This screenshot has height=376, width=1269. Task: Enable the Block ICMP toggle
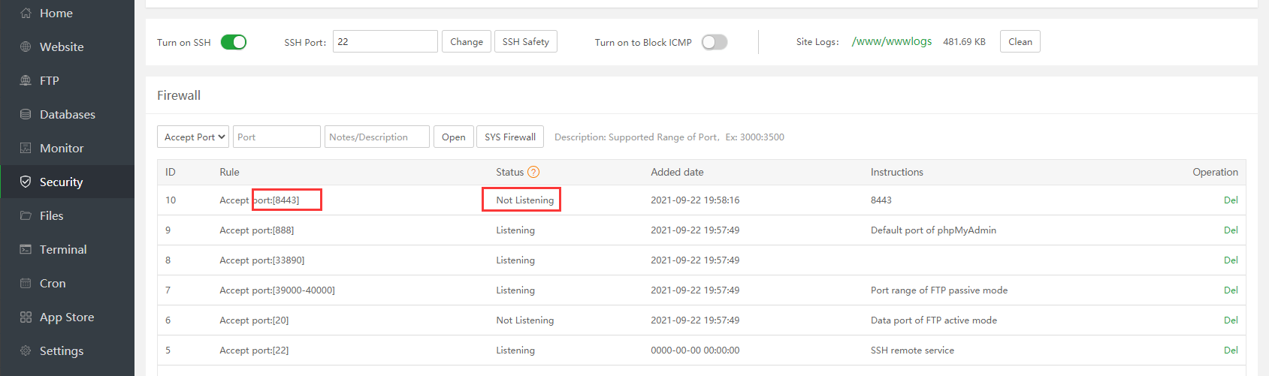(x=715, y=42)
